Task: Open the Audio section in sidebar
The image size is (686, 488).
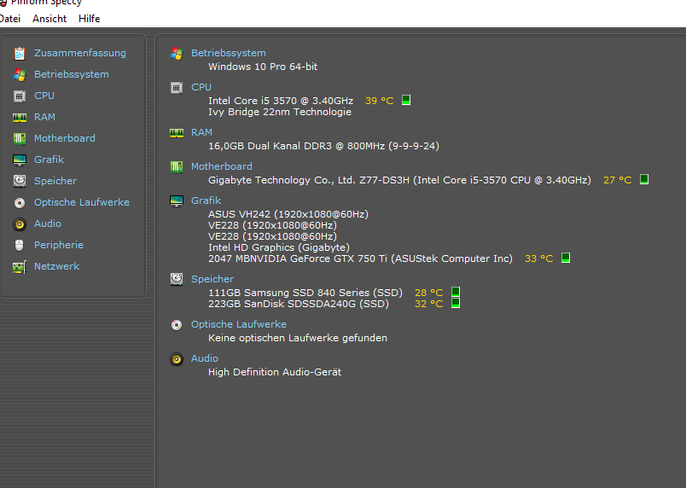Action: click(48, 224)
